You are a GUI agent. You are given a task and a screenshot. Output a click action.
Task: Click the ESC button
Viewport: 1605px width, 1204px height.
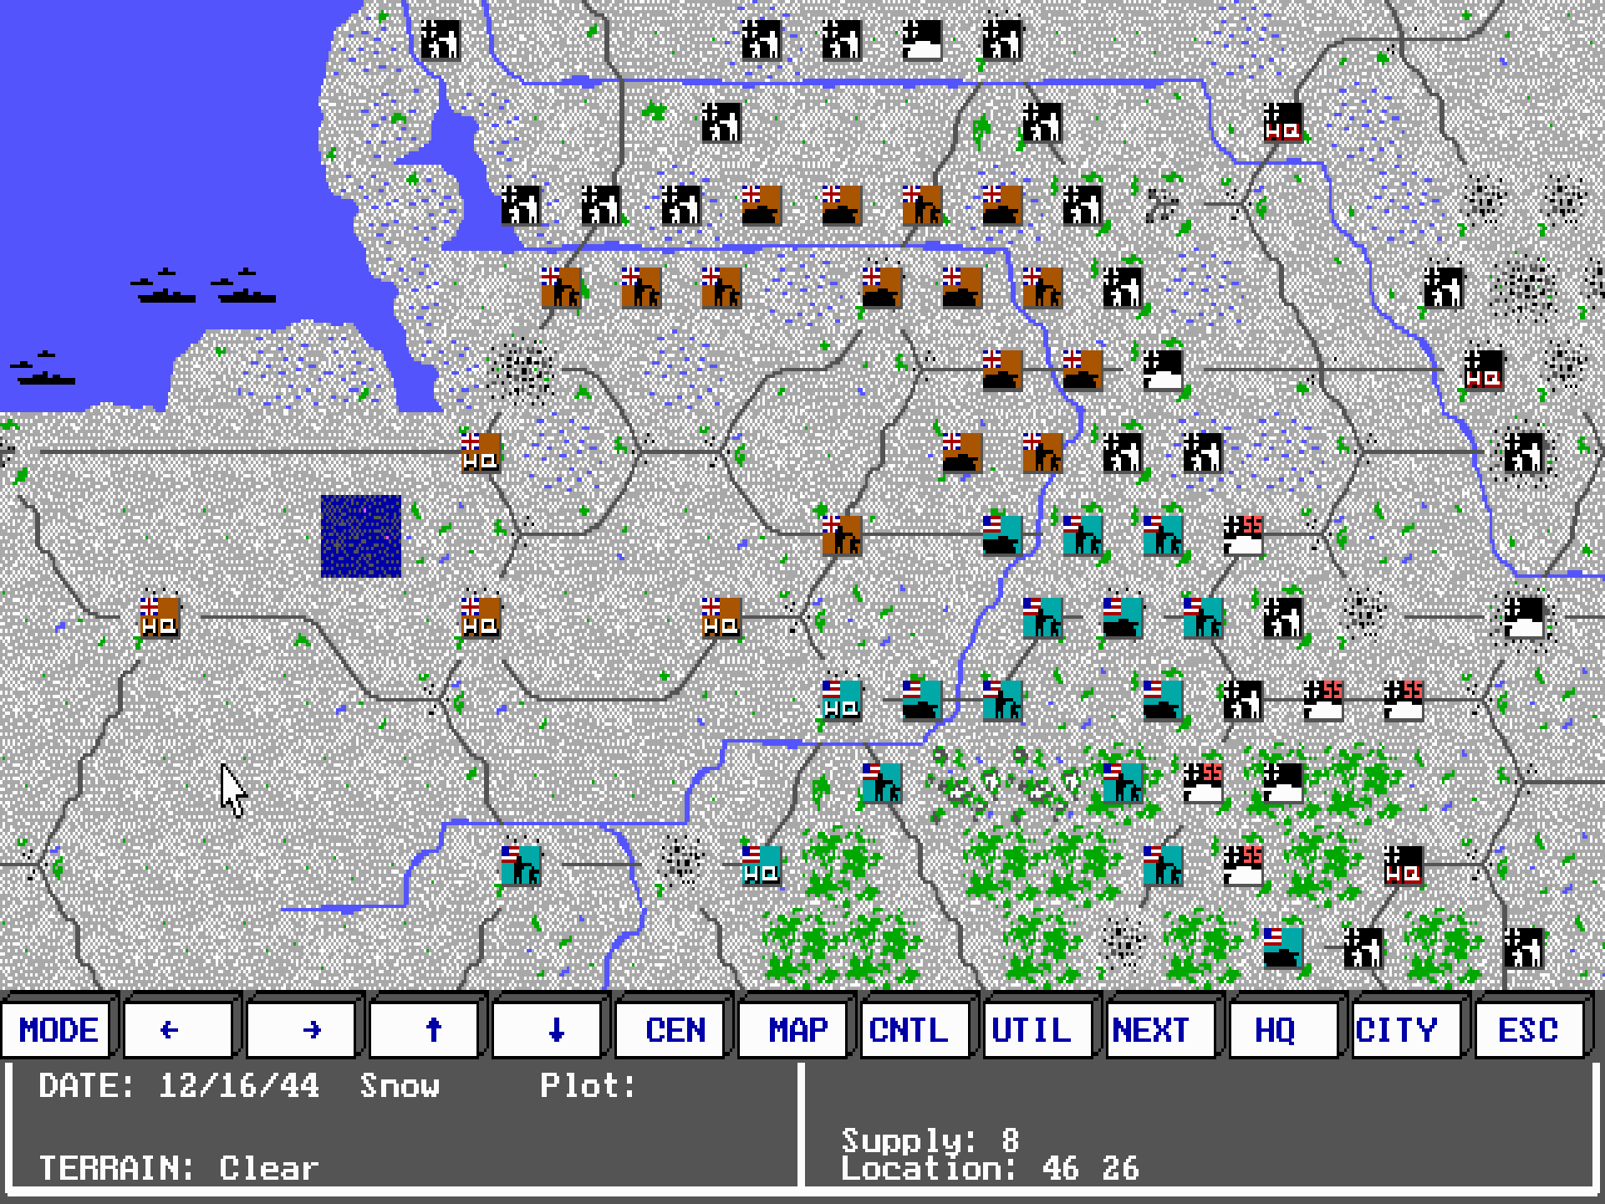click(1531, 1029)
